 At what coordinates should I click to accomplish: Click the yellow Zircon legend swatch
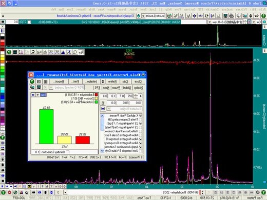tap(97, 98)
